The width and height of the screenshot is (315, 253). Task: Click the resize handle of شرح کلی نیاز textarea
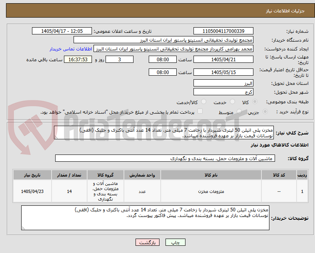click(x=56, y=137)
